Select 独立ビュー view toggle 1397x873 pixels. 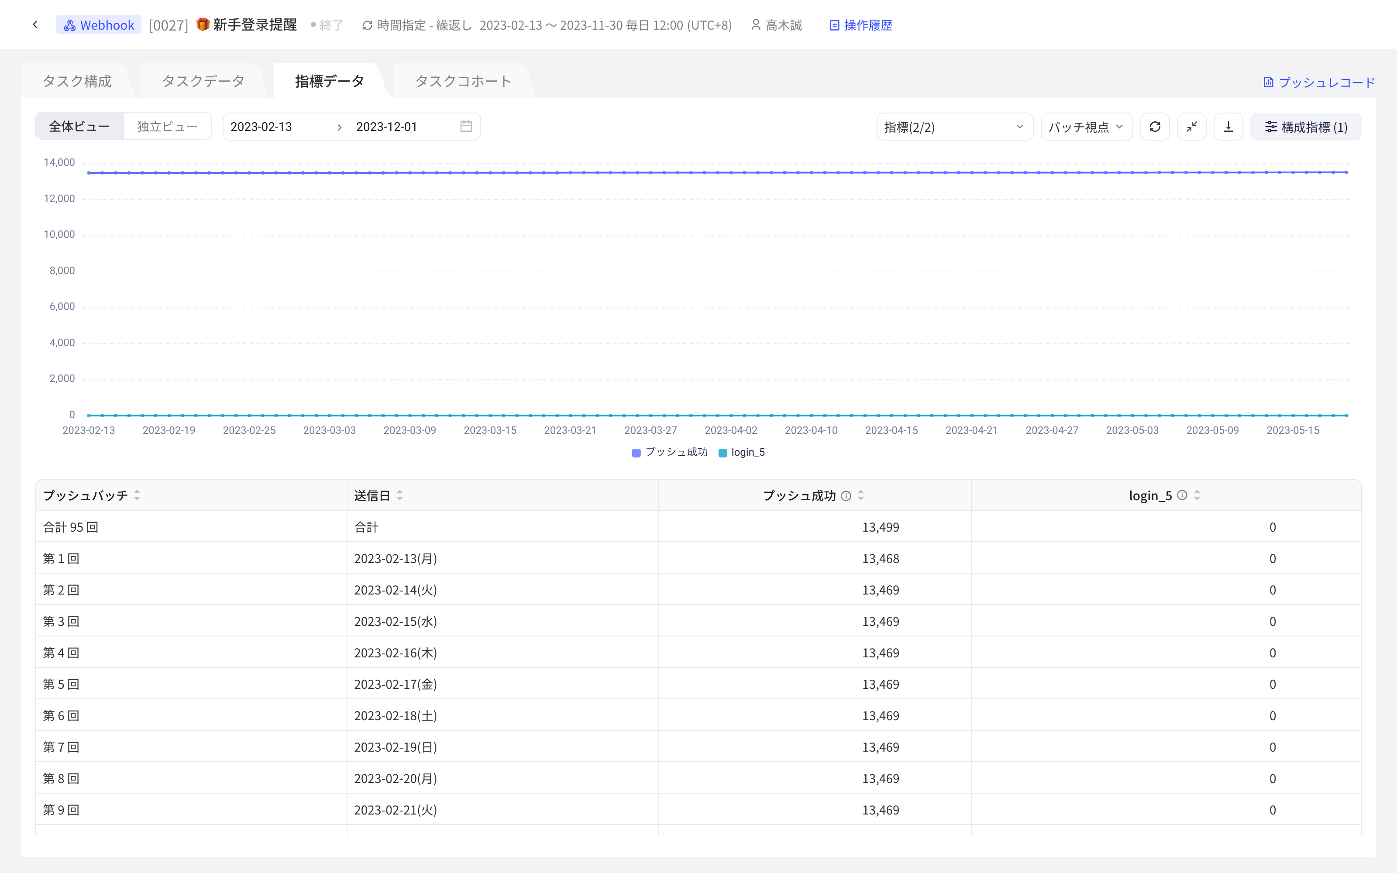tap(167, 127)
